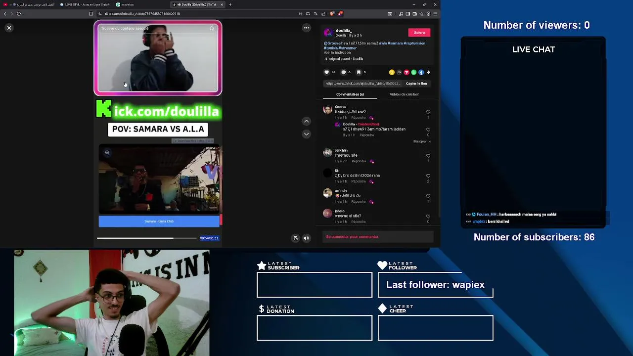Switch to the YouTube Arabic-titled browser tab
The width and height of the screenshot is (633, 356).
(29, 4)
